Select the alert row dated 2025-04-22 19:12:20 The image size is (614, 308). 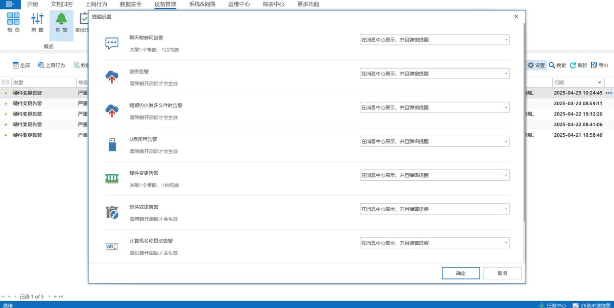pyautogui.click(x=307, y=114)
